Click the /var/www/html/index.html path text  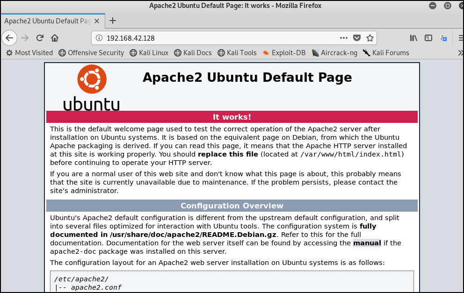351,154
